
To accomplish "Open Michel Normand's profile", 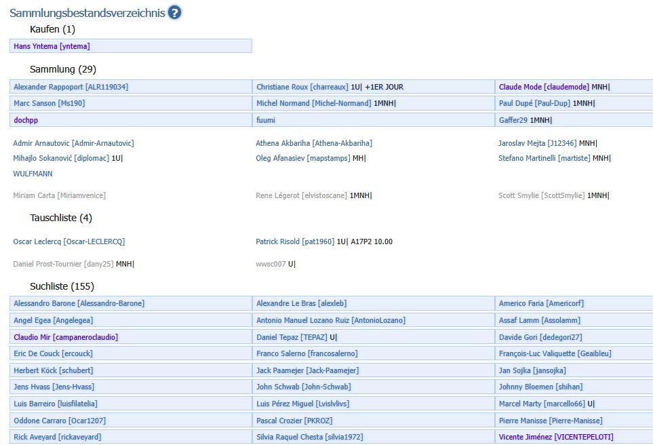I will [314, 103].
